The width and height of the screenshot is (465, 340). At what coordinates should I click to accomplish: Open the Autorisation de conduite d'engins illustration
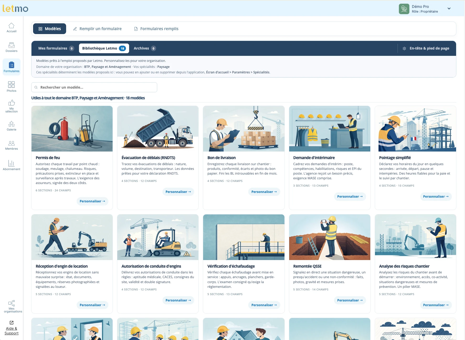coord(158,237)
